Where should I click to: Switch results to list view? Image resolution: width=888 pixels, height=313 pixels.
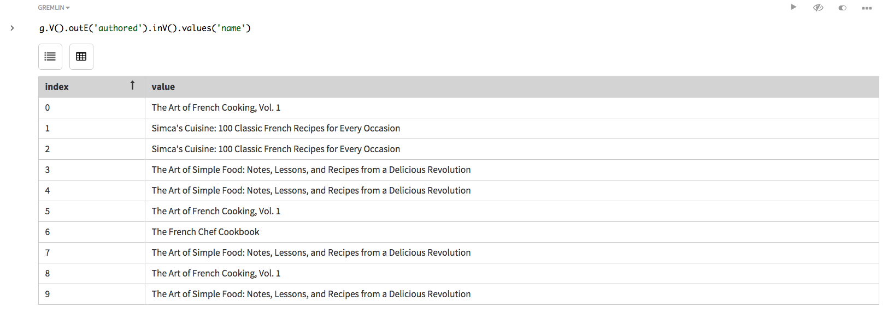click(x=50, y=57)
